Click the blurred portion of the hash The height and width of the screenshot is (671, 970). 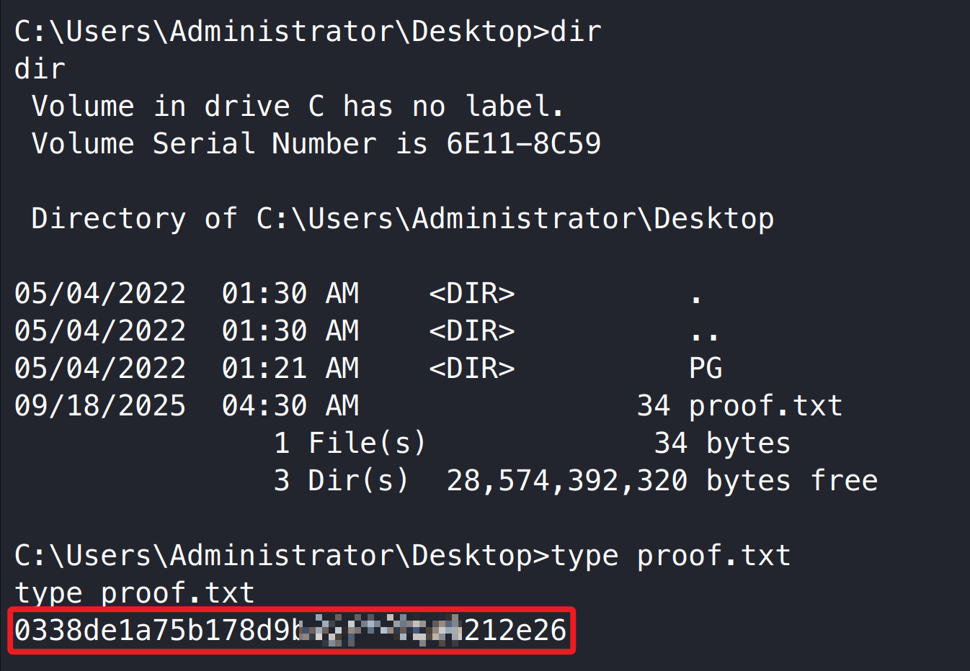point(379,631)
